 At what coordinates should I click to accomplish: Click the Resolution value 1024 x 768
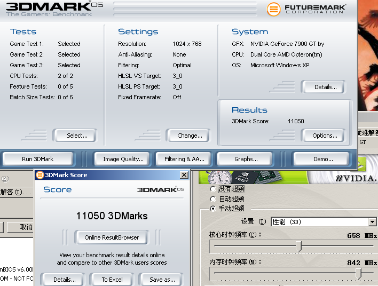[x=187, y=44]
